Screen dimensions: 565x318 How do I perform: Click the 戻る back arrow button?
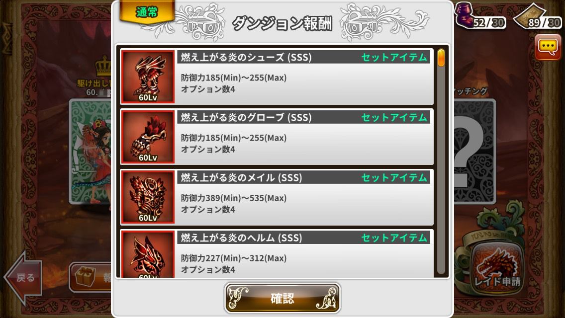point(23,277)
